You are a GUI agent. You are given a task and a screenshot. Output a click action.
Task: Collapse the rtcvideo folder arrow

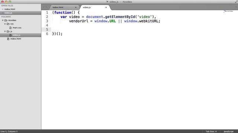coord(3,20)
